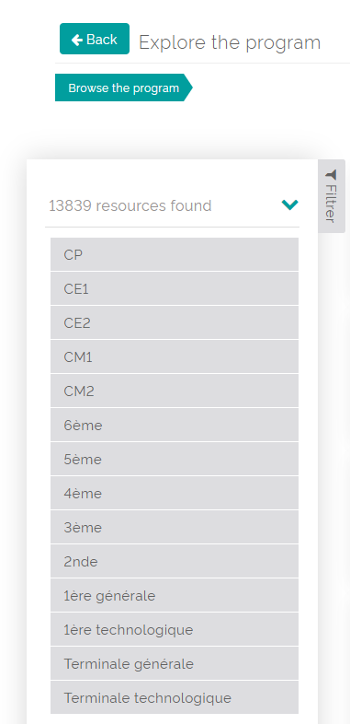Pick the 2nde level
The image size is (350, 724).
pos(175,562)
